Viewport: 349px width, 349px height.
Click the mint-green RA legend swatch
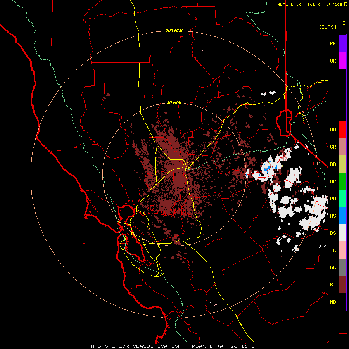tap(342, 199)
